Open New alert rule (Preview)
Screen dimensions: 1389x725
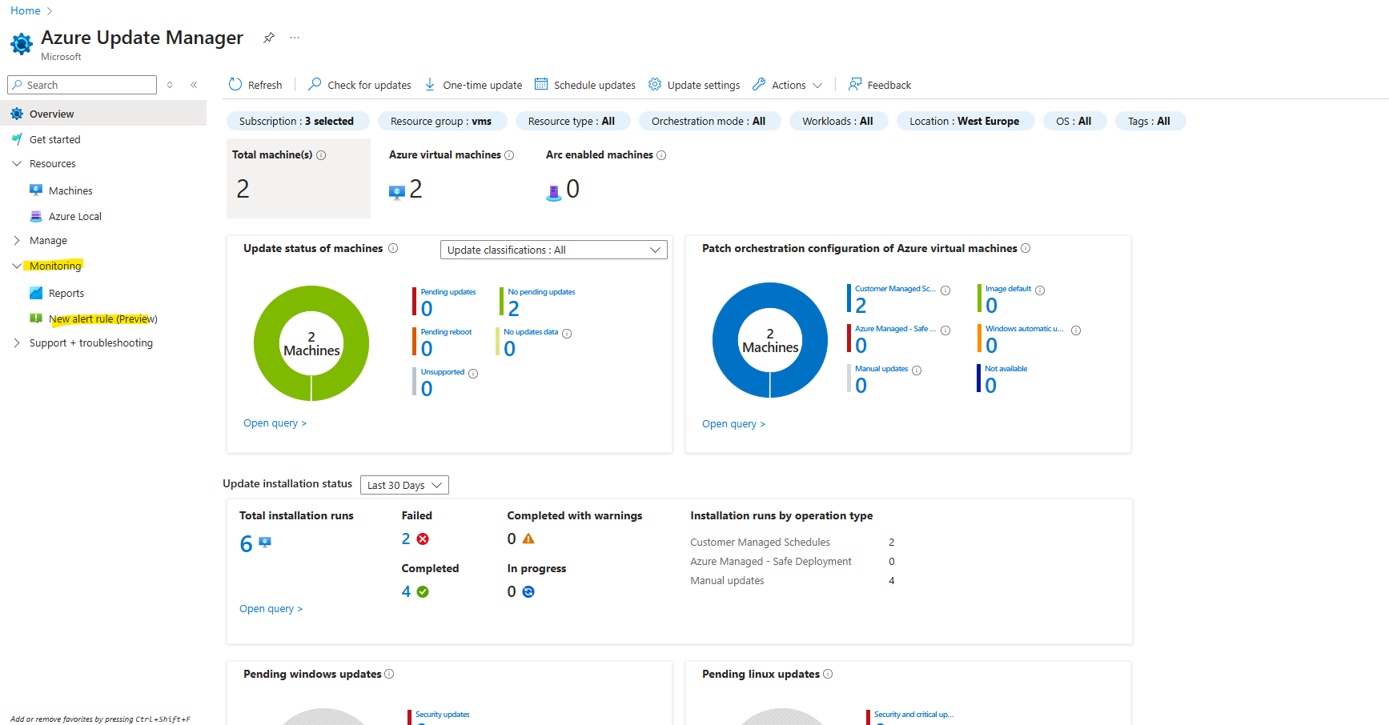(103, 318)
